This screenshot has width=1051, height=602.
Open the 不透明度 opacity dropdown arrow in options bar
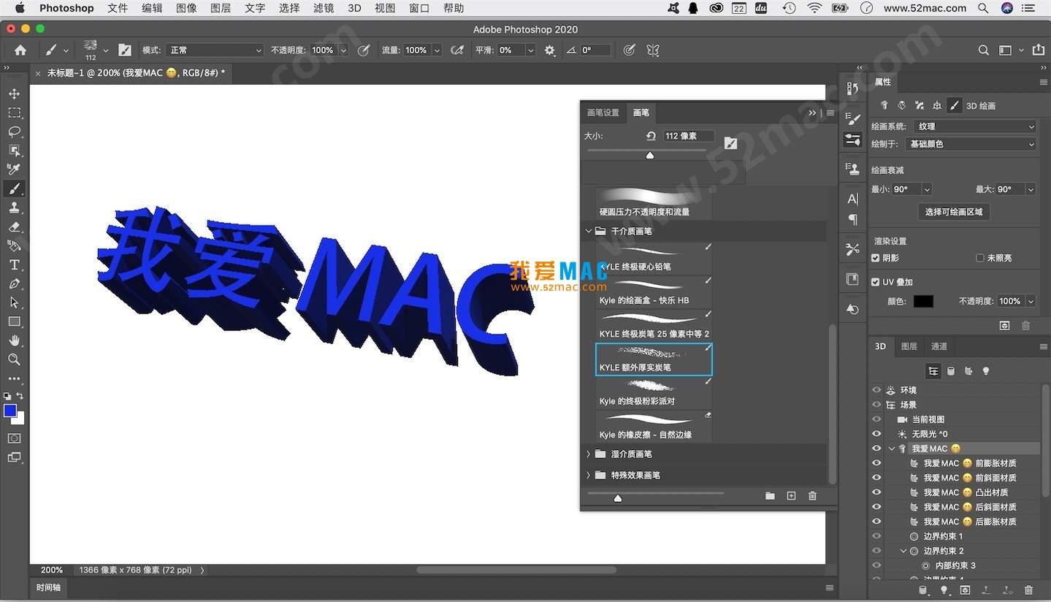tap(343, 50)
